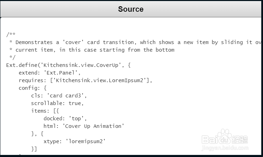Click the word 'bottom' in the comment
This screenshot has width=263, height=157.
(x=165, y=50)
